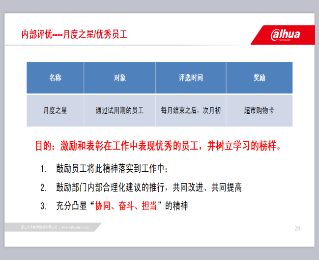
Task: Click list item about 部门内部合理化建议
Action: coord(148,187)
